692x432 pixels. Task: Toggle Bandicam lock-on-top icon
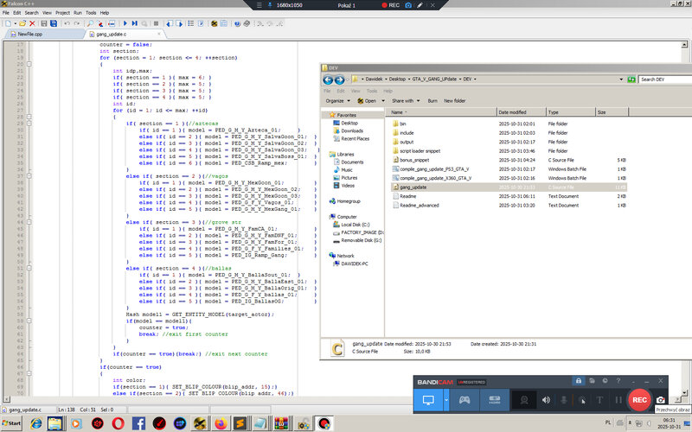pos(578,381)
